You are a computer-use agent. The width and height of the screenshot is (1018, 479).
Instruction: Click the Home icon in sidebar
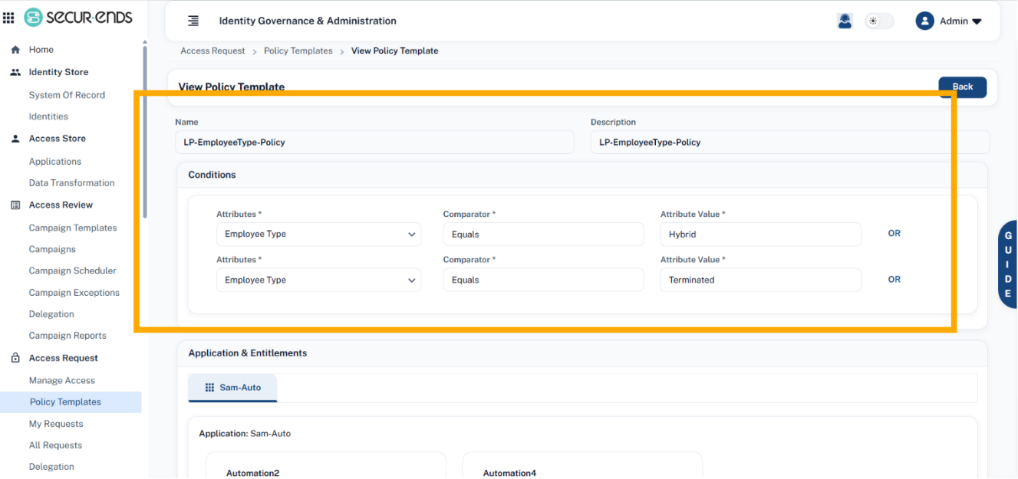[x=15, y=50]
